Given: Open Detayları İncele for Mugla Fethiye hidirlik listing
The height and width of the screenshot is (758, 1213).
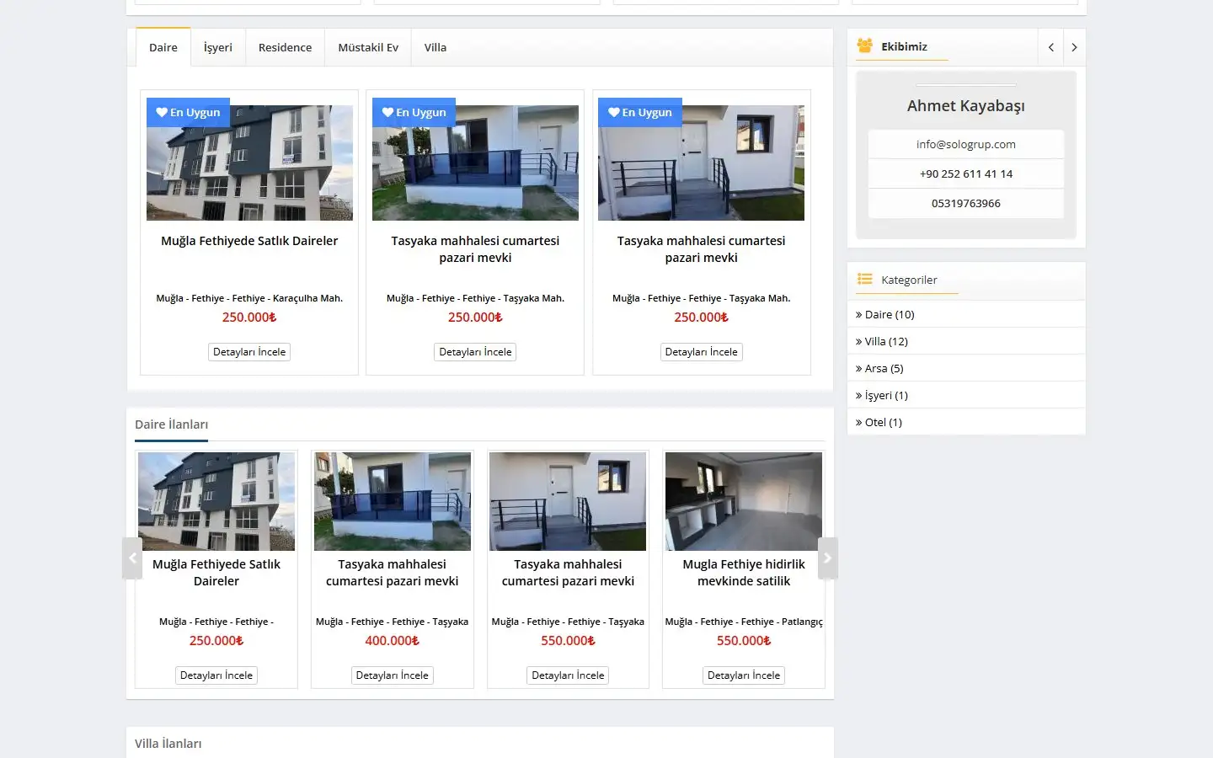Looking at the screenshot, I should pyautogui.click(x=744, y=675).
